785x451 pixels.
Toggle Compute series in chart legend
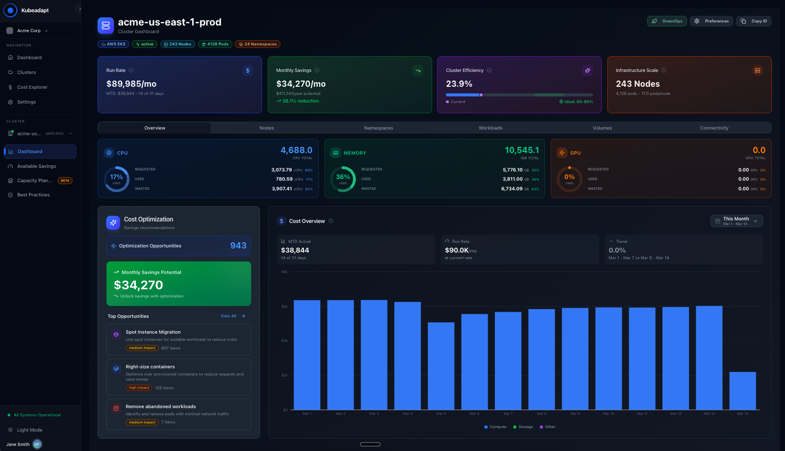pyautogui.click(x=495, y=427)
